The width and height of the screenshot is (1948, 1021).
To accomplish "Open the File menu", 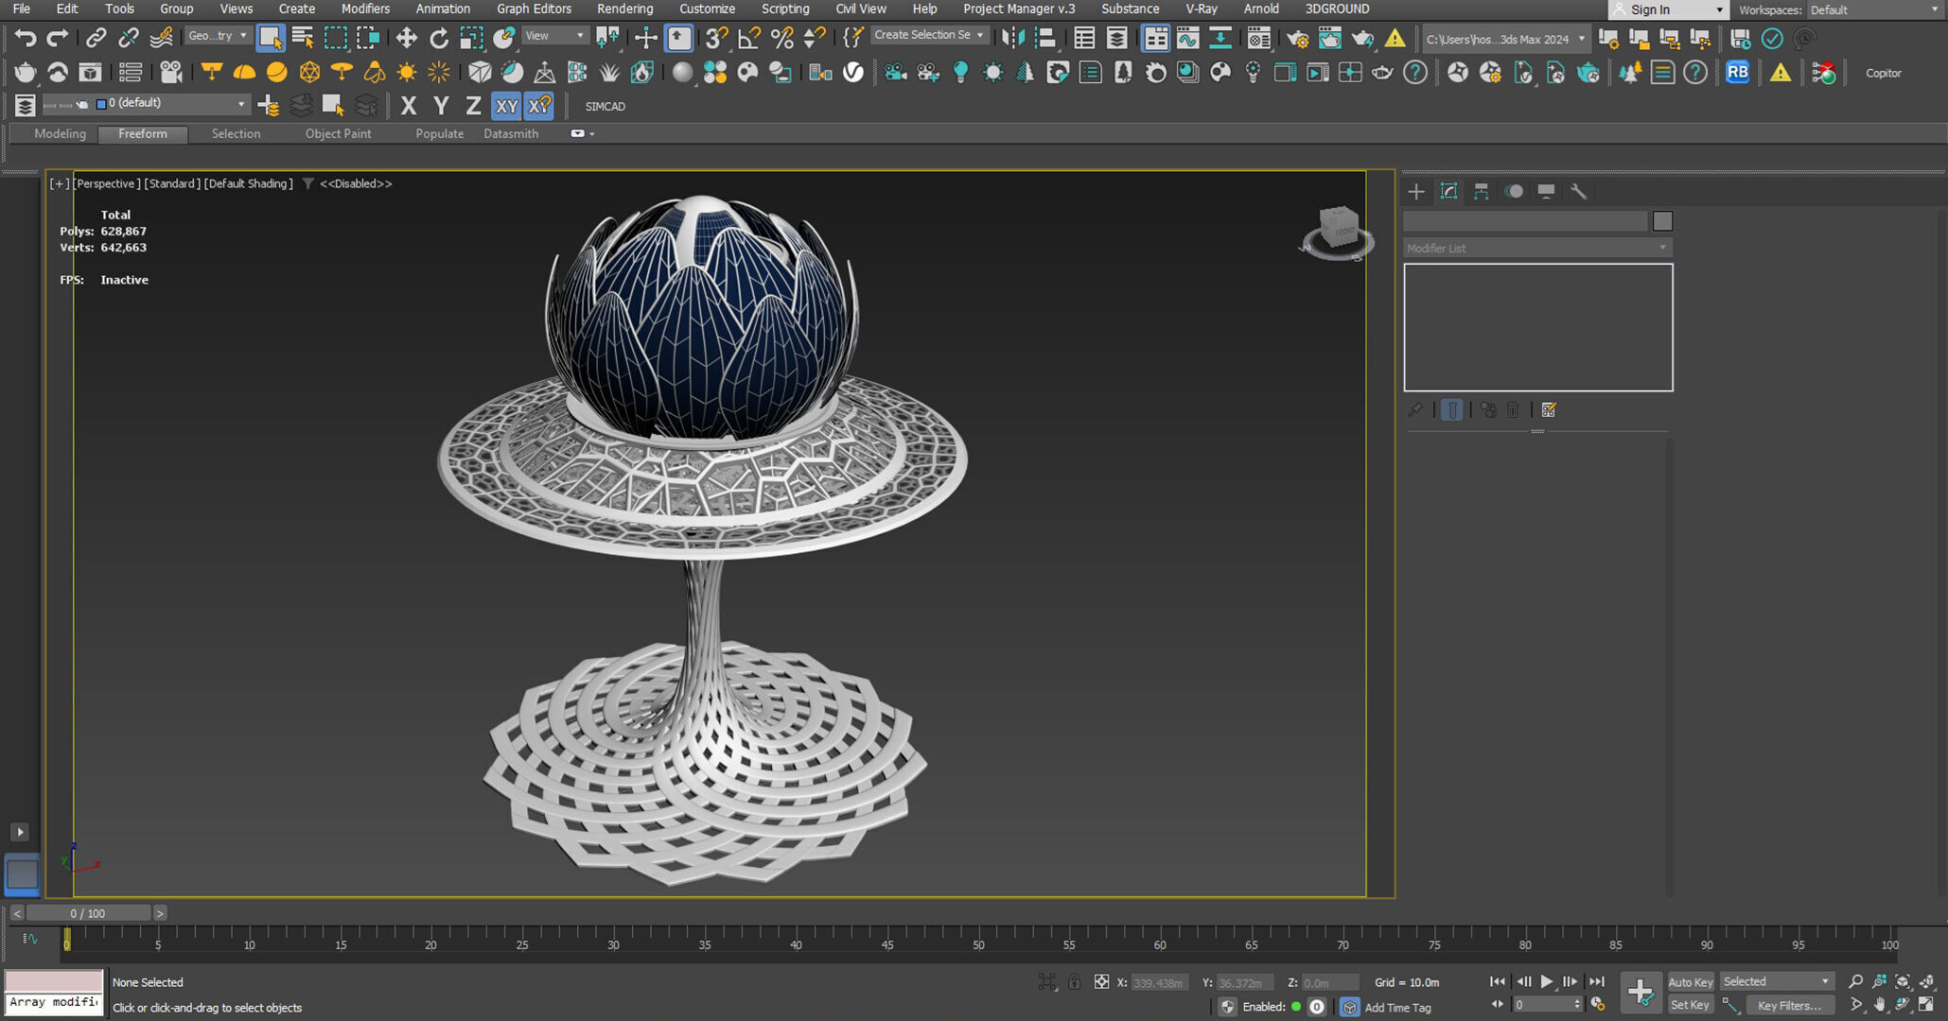I will 21,9.
